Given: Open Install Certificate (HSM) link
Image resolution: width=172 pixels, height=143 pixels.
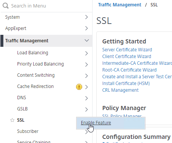Looking at the screenshot, I should (x=126, y=83).
